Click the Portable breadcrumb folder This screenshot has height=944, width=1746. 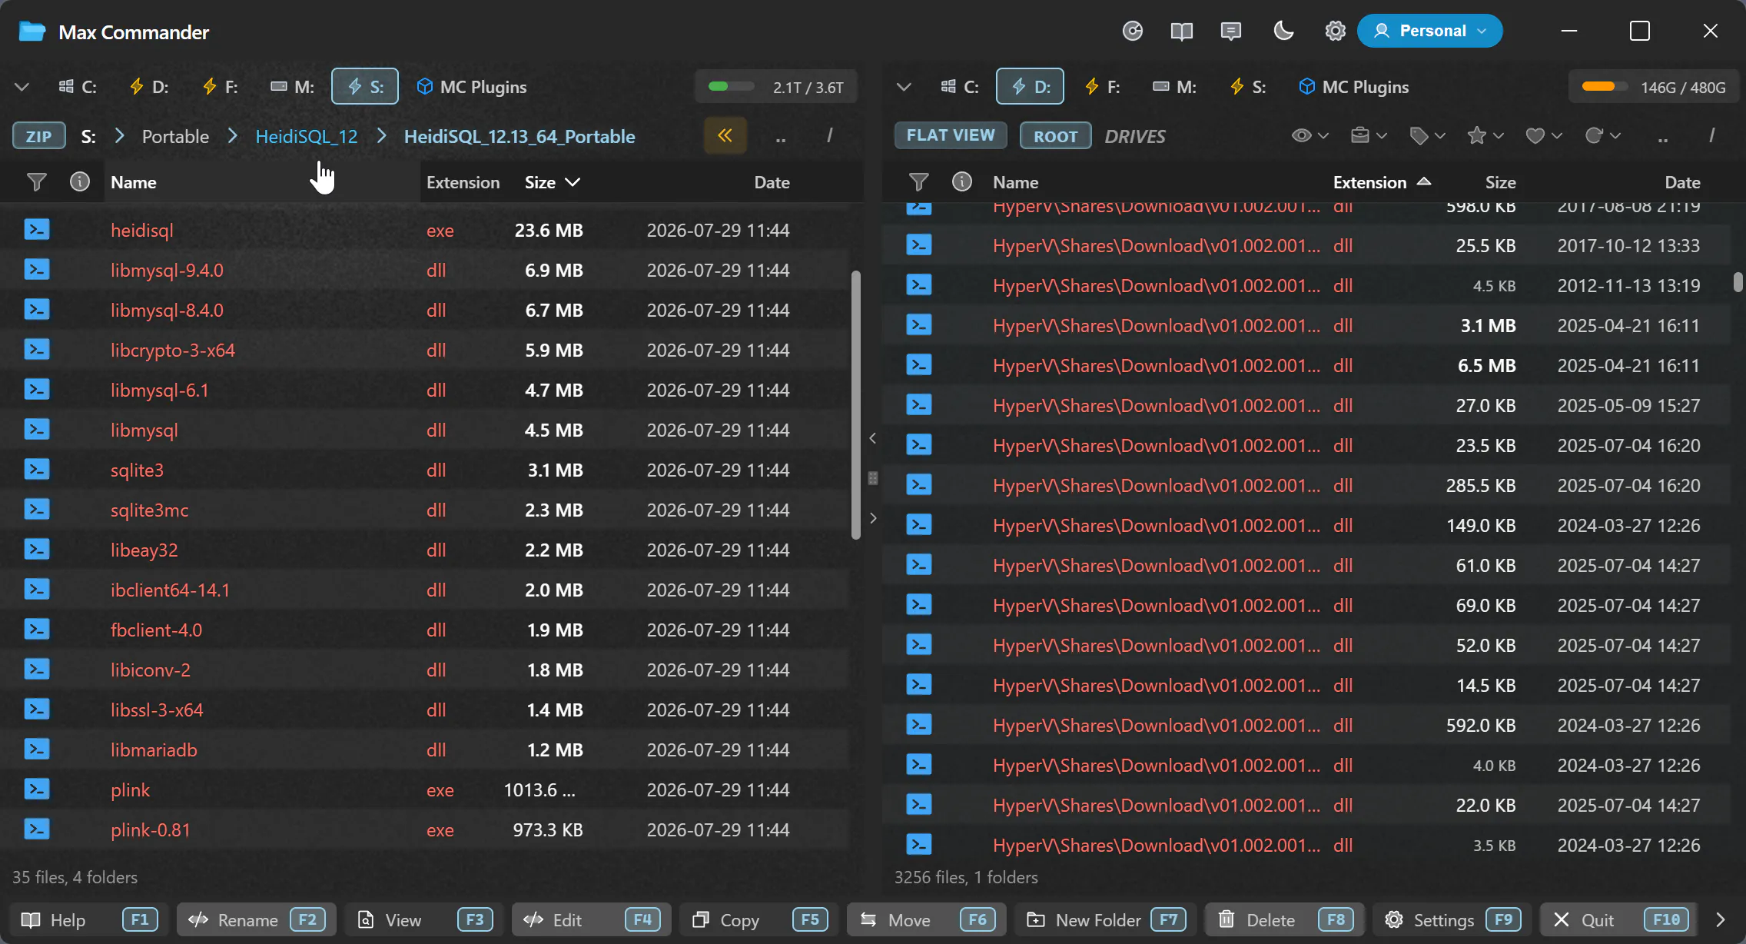click(175, 136)
